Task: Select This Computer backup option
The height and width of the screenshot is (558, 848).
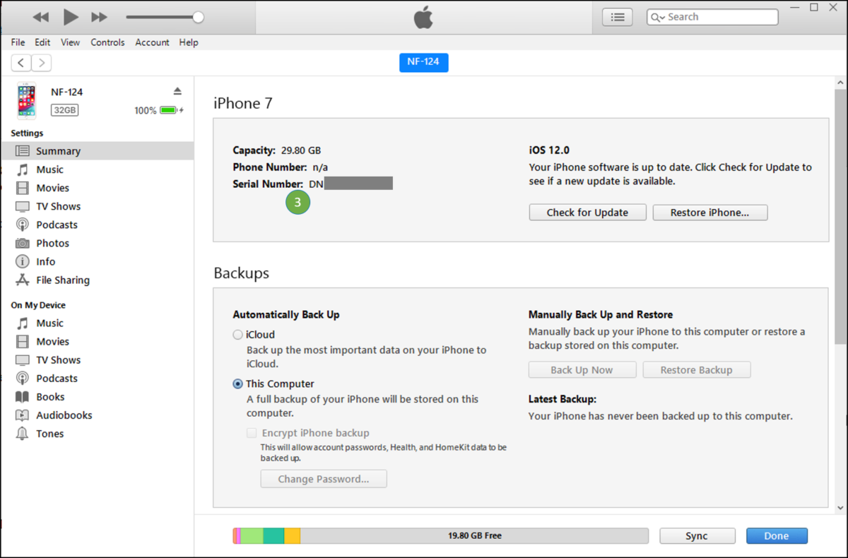Action: (237, 384)
